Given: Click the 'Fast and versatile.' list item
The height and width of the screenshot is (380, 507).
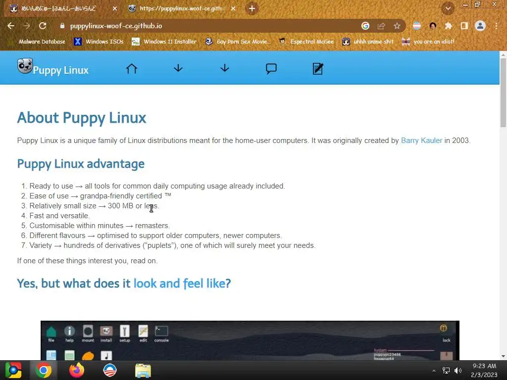Looking at the screenshot, I should [60, 216].
